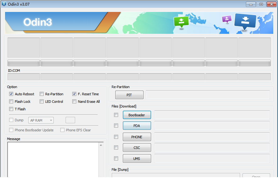Click the last device progress bar
Image resolution: width=278 pixels, height=184 pixels.
point(254,63)
